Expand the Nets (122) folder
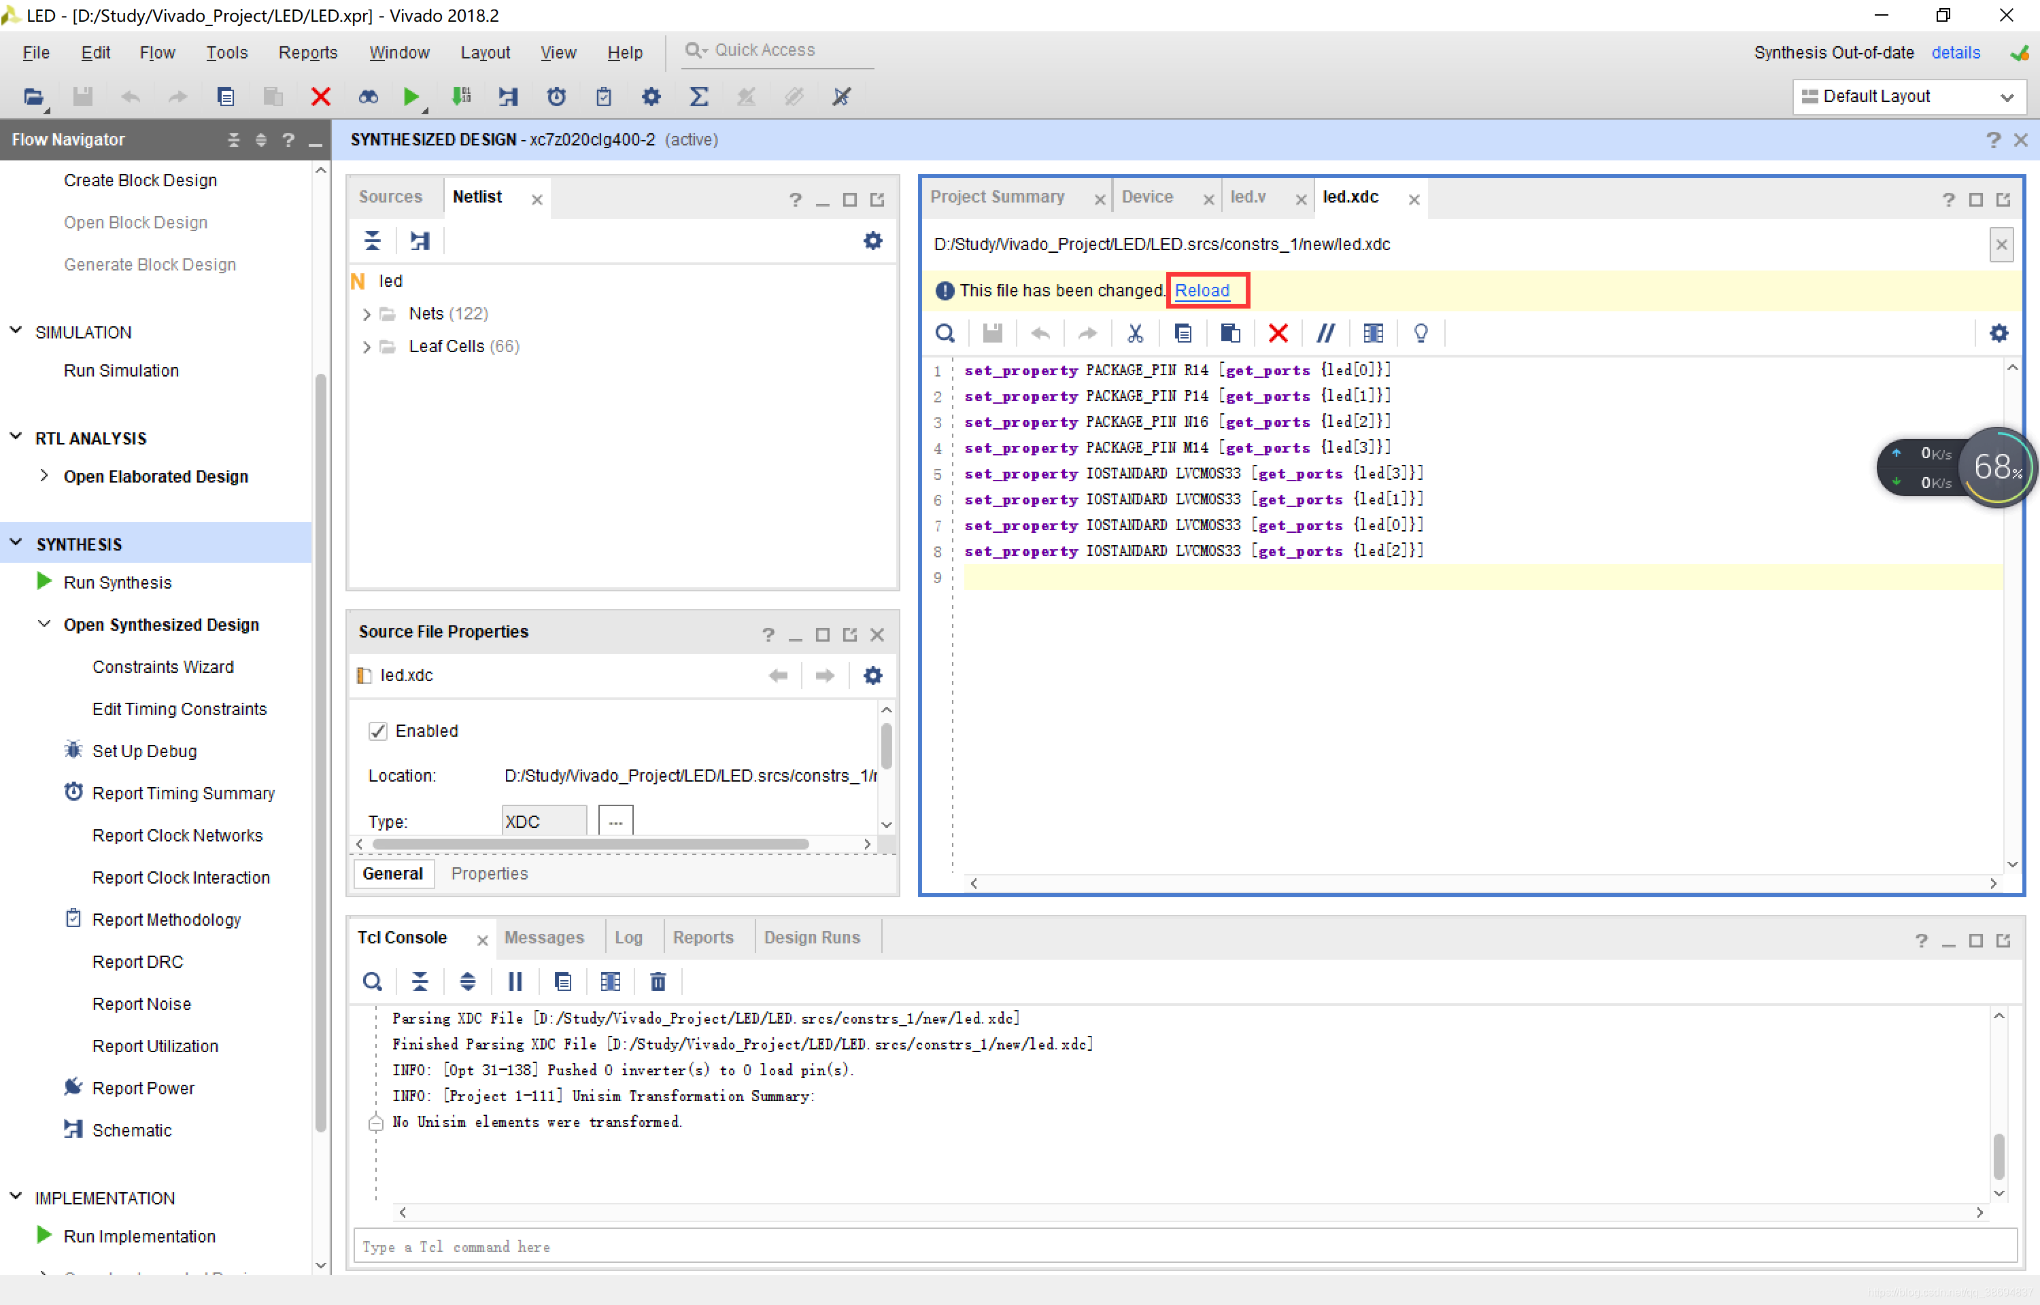2040x1305 pixels. click(366, 315)
